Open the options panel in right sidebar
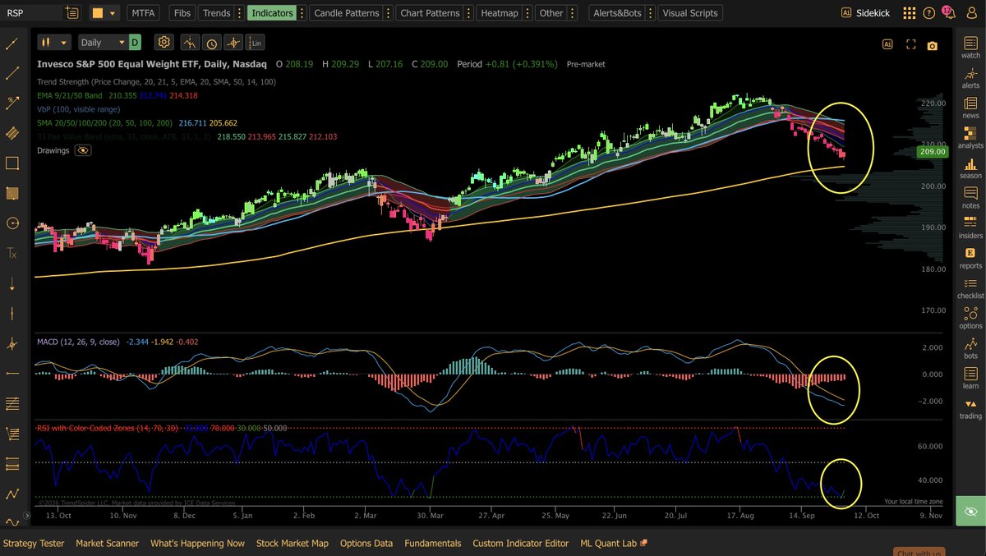This screenshot has width=986, height=556. tap(970, 317)
